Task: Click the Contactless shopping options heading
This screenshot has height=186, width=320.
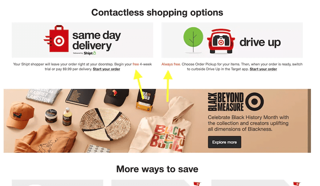Action: 157,13
